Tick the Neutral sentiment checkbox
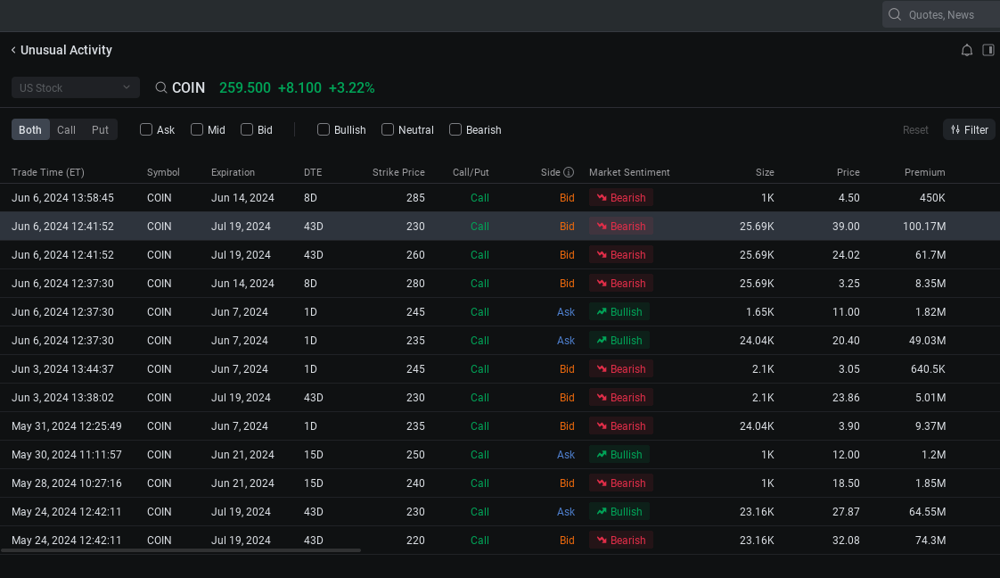 387,129
